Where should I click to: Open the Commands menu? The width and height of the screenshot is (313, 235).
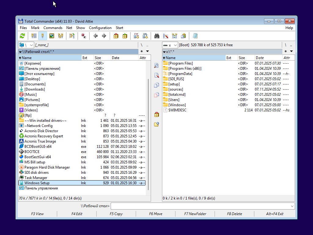tap(53, 28)
